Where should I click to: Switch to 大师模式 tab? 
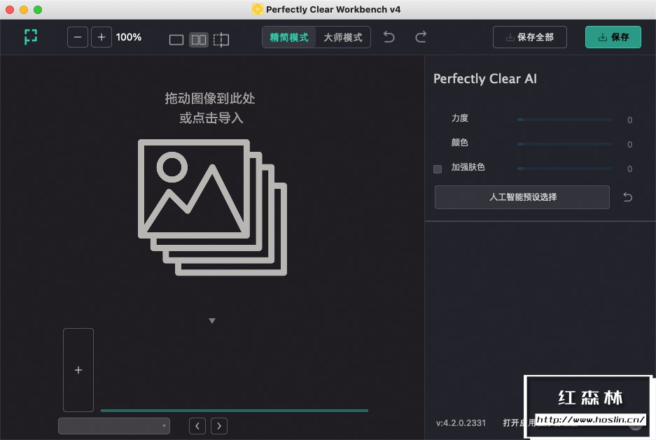pos(342,37)
